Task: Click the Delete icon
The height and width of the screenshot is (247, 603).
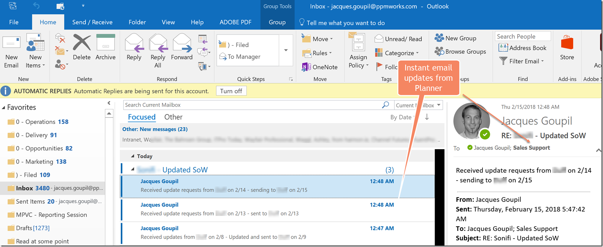Action: pyautogui.click(x=81, y=48)
